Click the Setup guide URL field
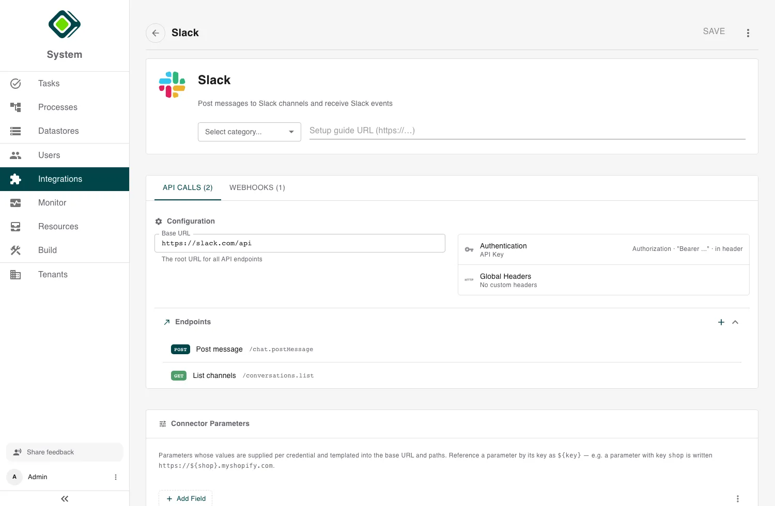Image resolution: width=775 pixels, height=506 pixels. coord(528,131)
